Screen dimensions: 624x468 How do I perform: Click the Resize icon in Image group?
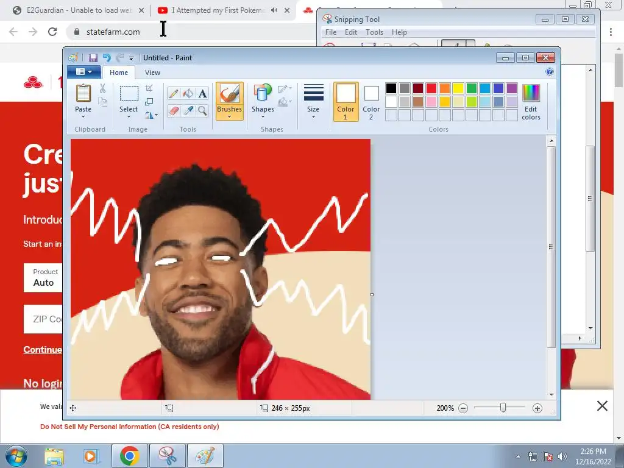pos(149,102)
